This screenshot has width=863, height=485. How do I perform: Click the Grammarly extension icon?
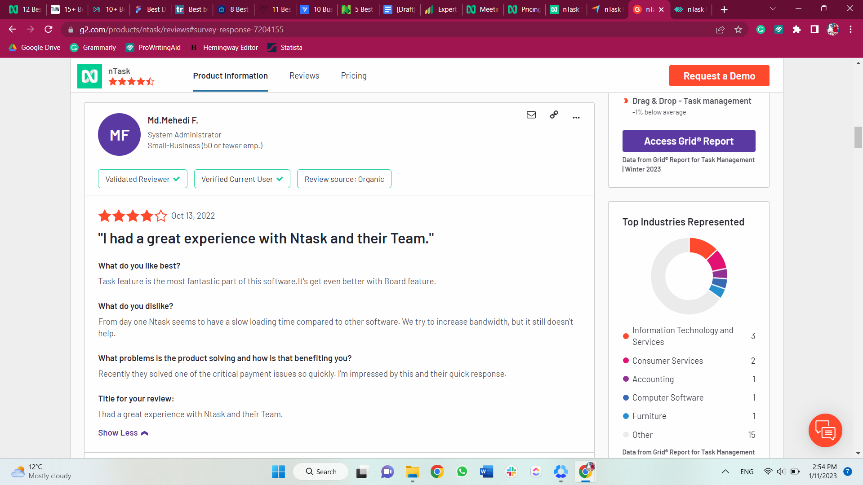point(761,30)
